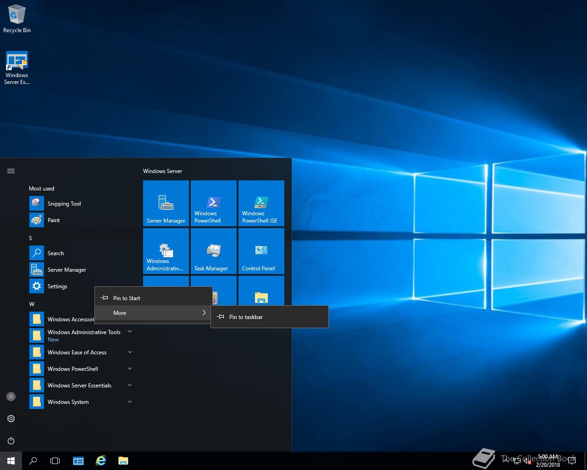Open Windows Accessories folder

62,319
